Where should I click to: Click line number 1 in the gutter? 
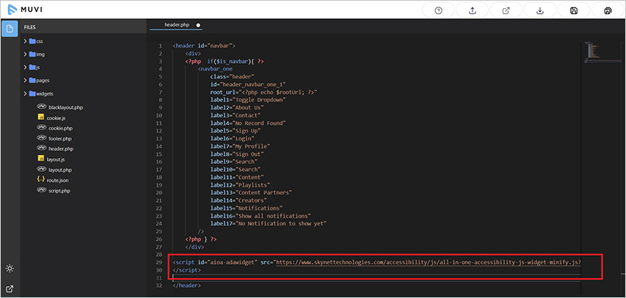[161, 46]
